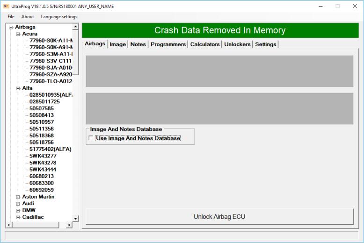This screenshot has width=364, height=243.
Task: Select 5WK43444 tree entry
Action: tap(43, 170)
